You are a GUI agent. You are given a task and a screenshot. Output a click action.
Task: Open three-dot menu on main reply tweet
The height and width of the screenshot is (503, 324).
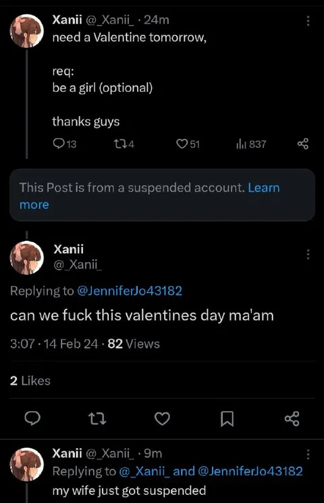tap(308, 254)
